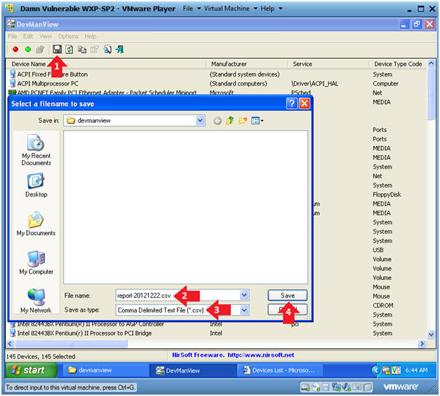Open DevManView View menu

[x=46, y=37]
